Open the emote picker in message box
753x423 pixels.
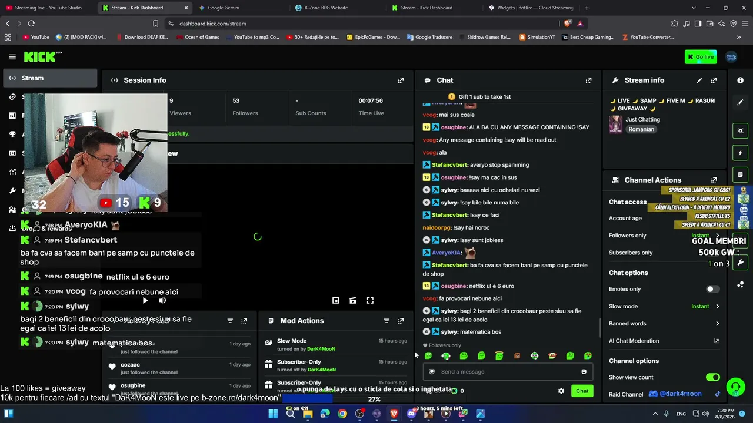click(x=584, y=371)
